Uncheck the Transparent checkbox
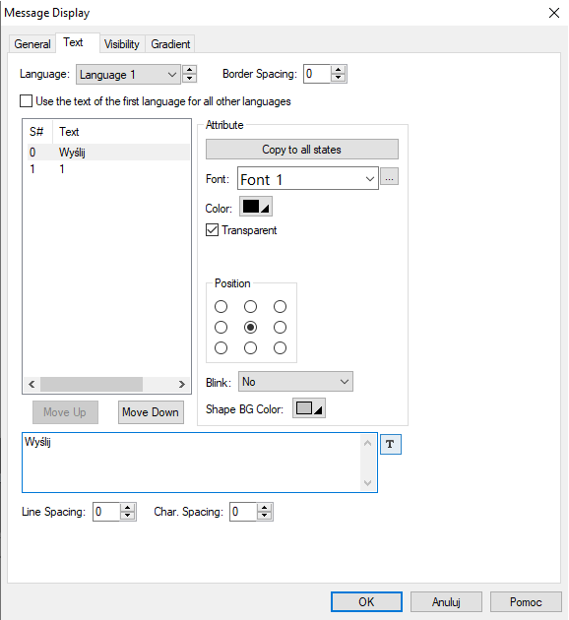Viewport: 569px width, 620px height. coord(212,229)
